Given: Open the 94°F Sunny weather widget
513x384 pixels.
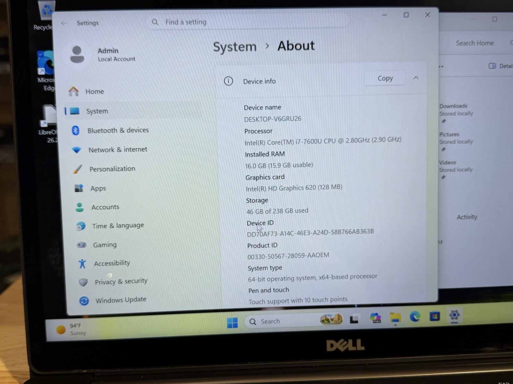Looking at the screenshot, I should click(71, 329).
